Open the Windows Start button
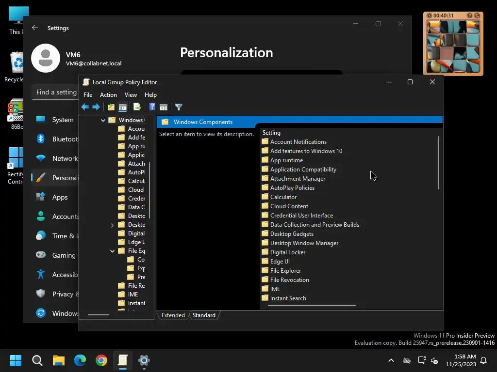The width and height of the screenshot is (497, 372). (16, 360)
